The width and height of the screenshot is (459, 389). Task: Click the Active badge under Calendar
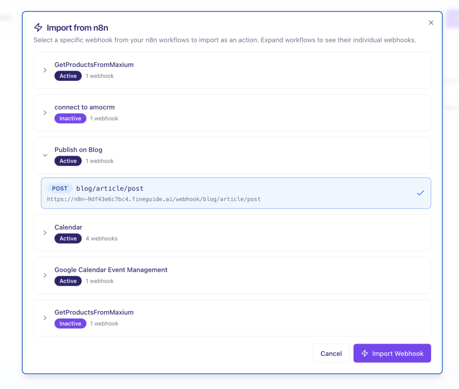click(x=68, y=239)
